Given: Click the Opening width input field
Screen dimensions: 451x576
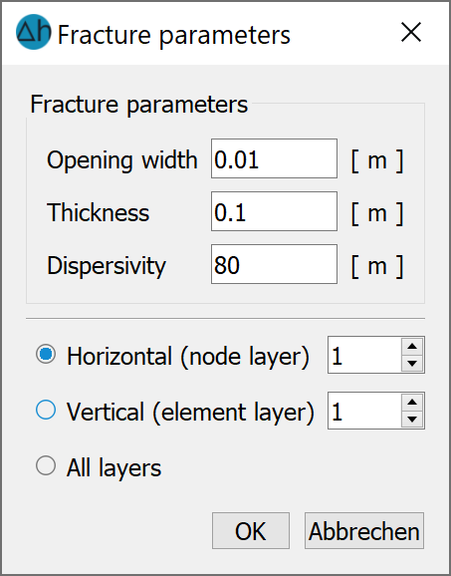Looking at the screenshot, I should tap(274, 158).
